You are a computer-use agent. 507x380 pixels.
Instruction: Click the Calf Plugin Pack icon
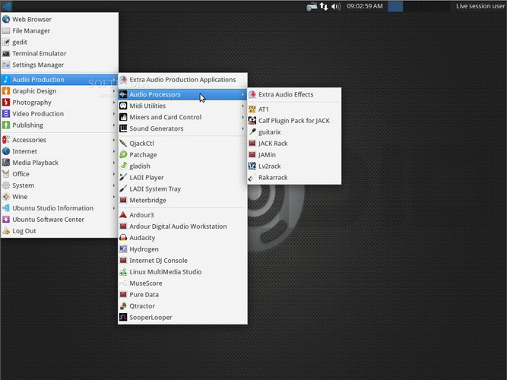pos(252,120)
